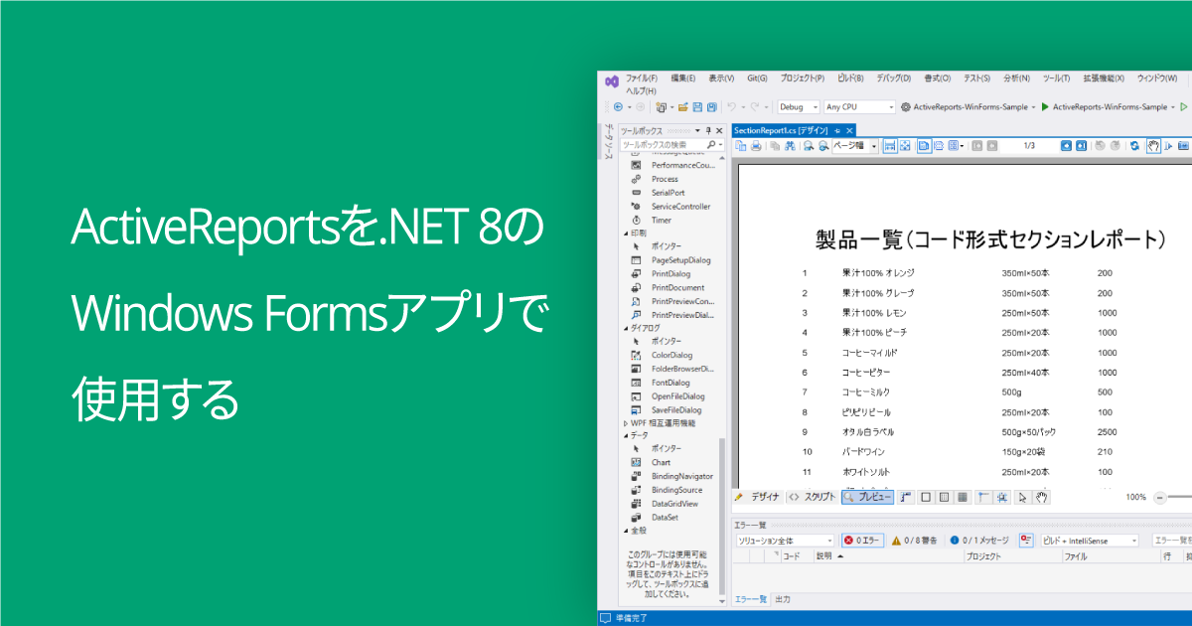Open the Edit(E) menu
The image size is (1192, 626).
(682, 78)
